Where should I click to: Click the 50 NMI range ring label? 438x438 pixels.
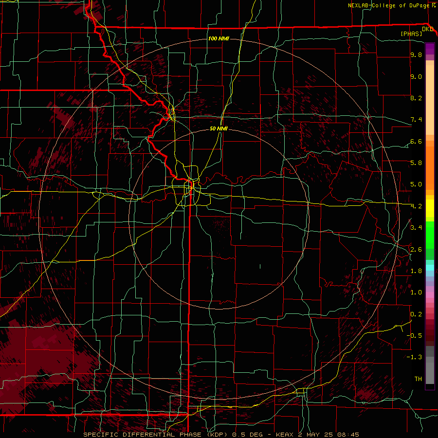[x=219, y=128]
